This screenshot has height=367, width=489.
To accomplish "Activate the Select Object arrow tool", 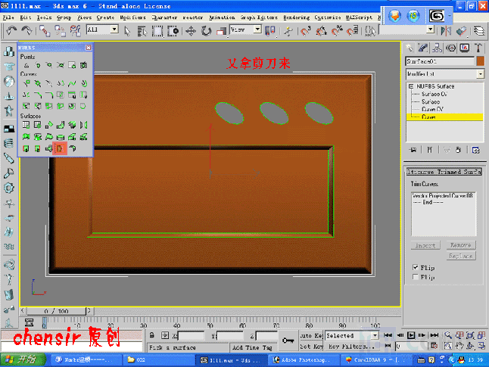I will click(127, 31).
